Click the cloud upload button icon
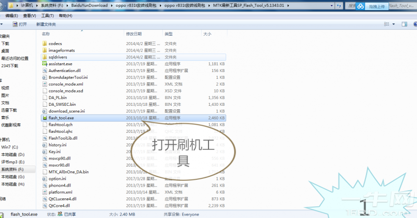 [361, 6]
